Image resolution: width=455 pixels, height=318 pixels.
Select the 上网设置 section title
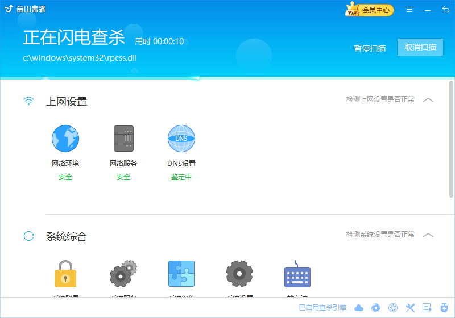(x=67, y=102)
